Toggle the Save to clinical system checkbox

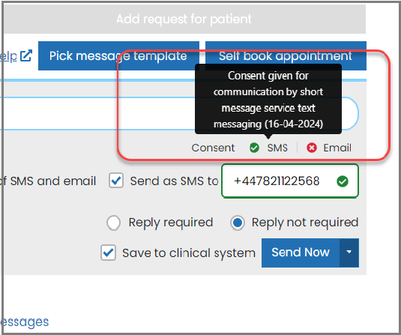point(108,253)
